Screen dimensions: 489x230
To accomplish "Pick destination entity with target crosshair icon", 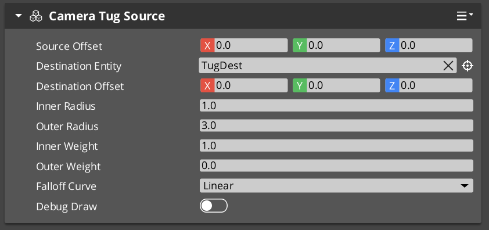I will coord(467,66).
